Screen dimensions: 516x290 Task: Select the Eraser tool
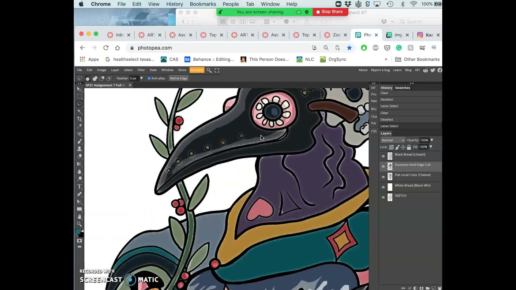tap(79, 156)
